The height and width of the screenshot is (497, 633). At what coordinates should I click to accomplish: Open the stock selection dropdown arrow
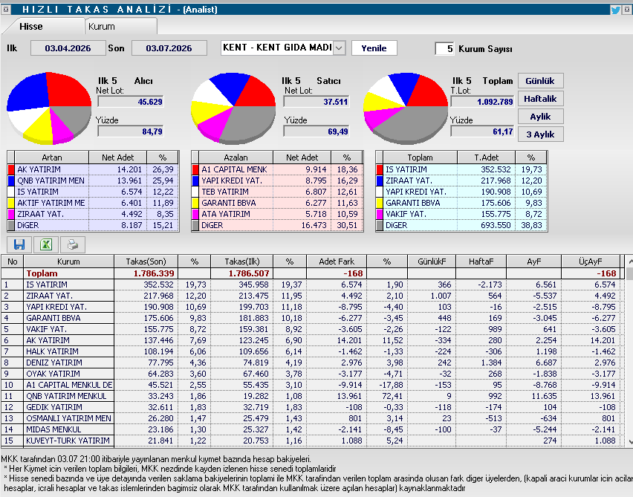click(339, 48)
